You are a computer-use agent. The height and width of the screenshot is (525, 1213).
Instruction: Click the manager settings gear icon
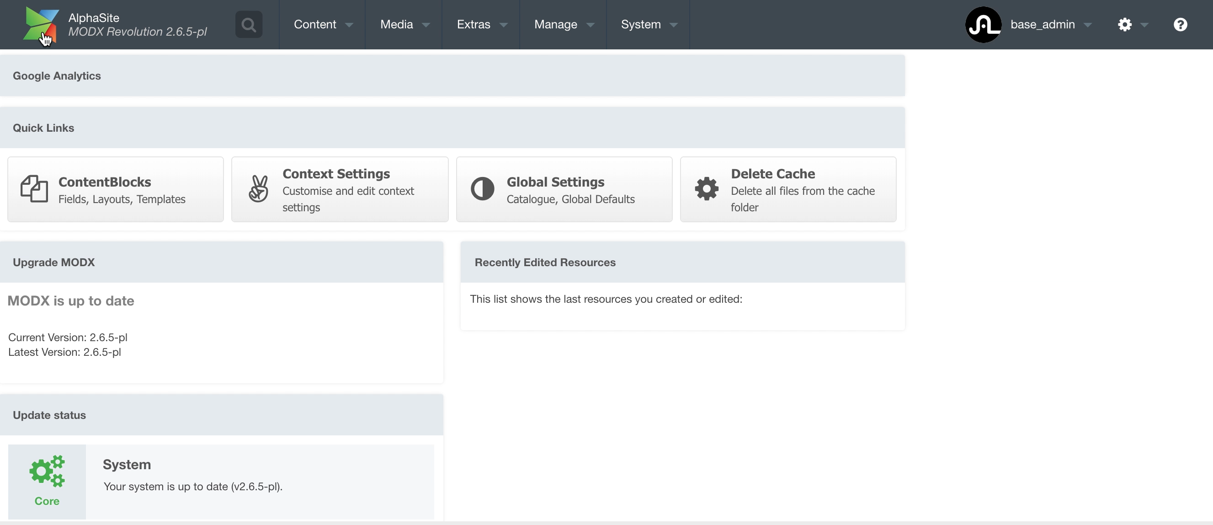pos(1125,25)
